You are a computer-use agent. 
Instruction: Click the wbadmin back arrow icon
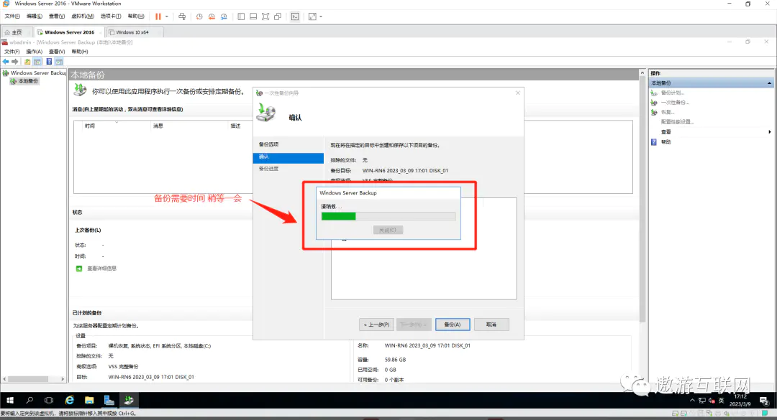[6, 62]
